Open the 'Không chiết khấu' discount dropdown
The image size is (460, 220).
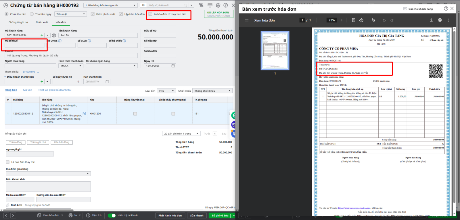212,91
